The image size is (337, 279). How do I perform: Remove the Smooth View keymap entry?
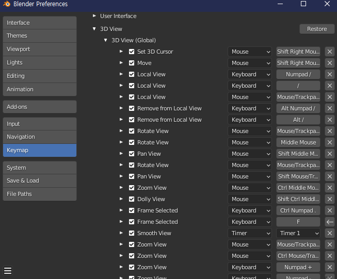329,233
